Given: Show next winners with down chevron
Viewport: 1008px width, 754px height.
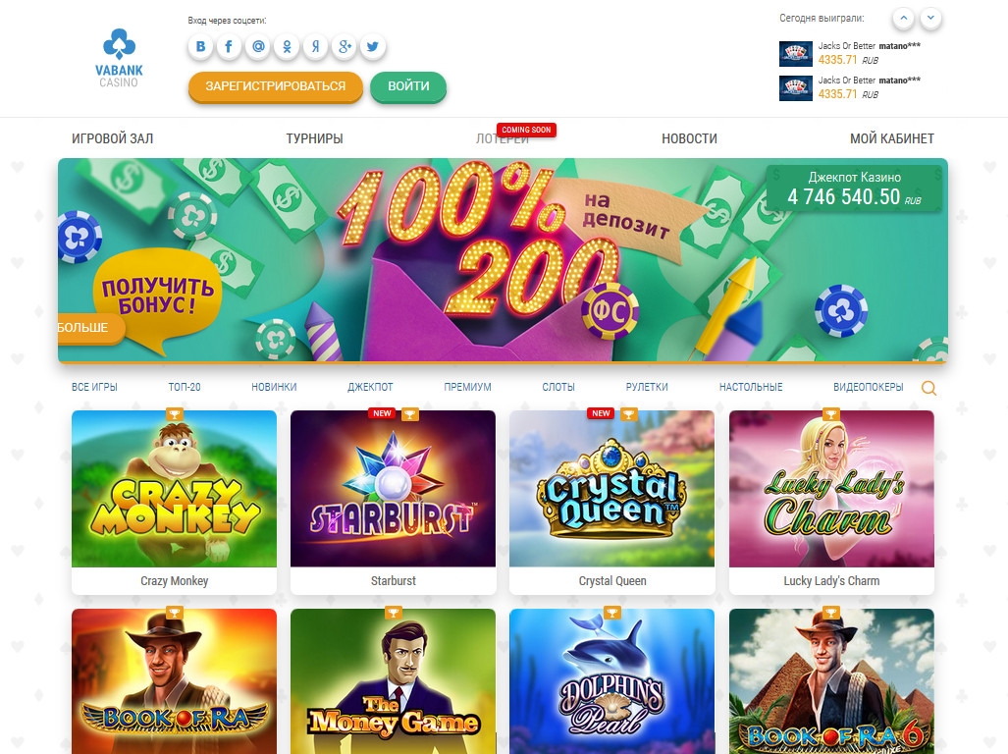Looking at the screenshot, I should (x=930, y=18).
